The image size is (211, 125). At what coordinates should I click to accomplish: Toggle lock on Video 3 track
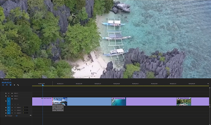click(6, 93)
